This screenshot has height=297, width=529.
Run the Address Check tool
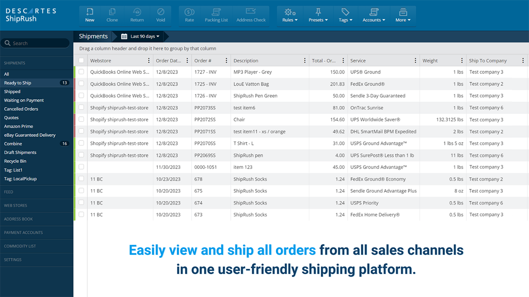coord(250,15)
